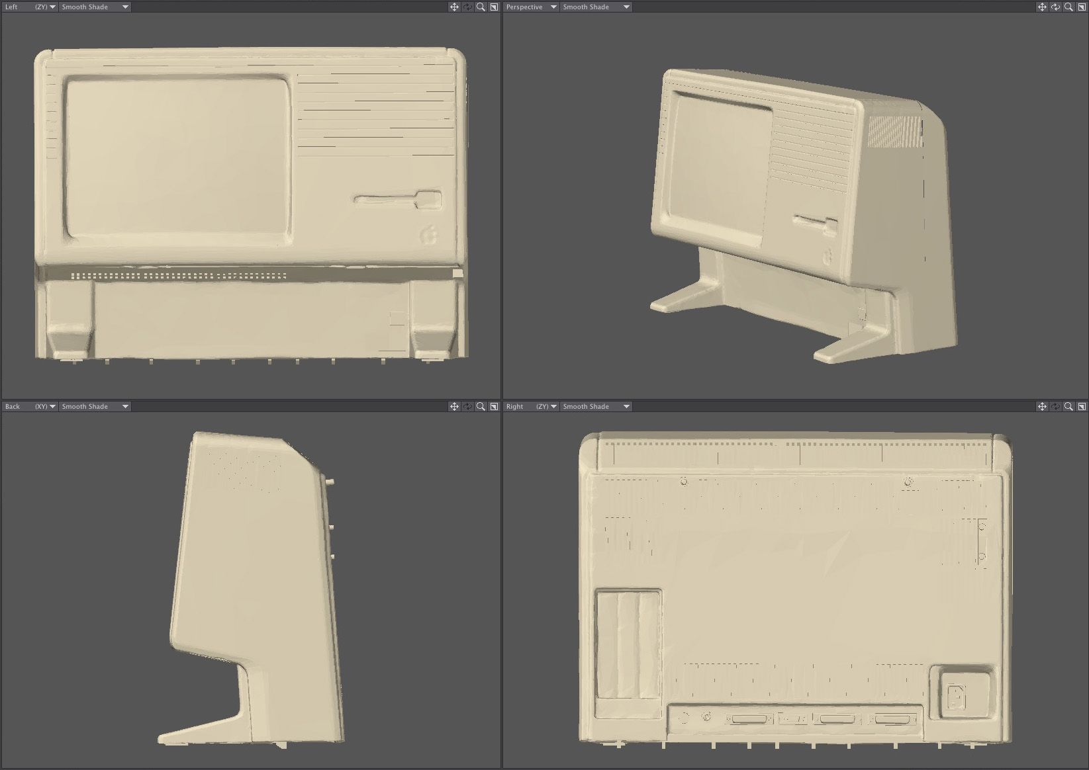The width and height of the screenshot is (1089, 770).
Task: Click the rotate icon in the Perspective viewport
Action: pyautogui.click(x=1055, y=7)
